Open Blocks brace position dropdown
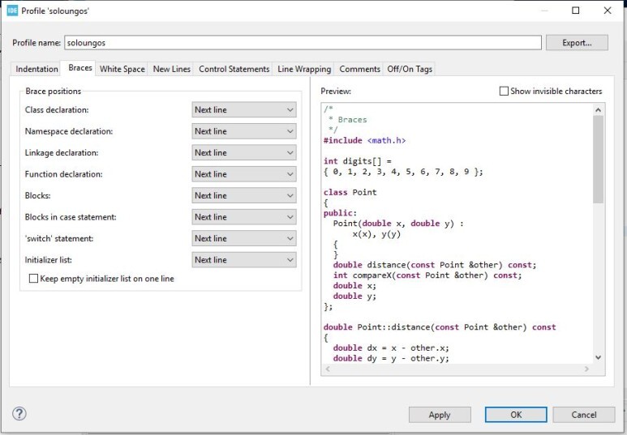Viewport: 627px width, 435px height. 244,195
